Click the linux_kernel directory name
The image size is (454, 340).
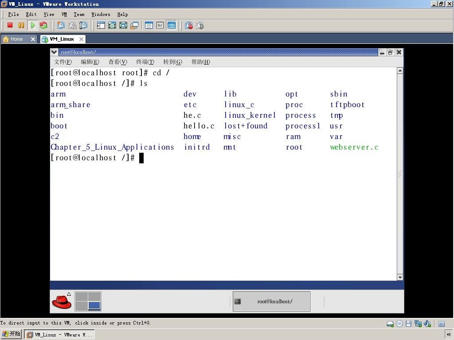click(x=250, y=116)
